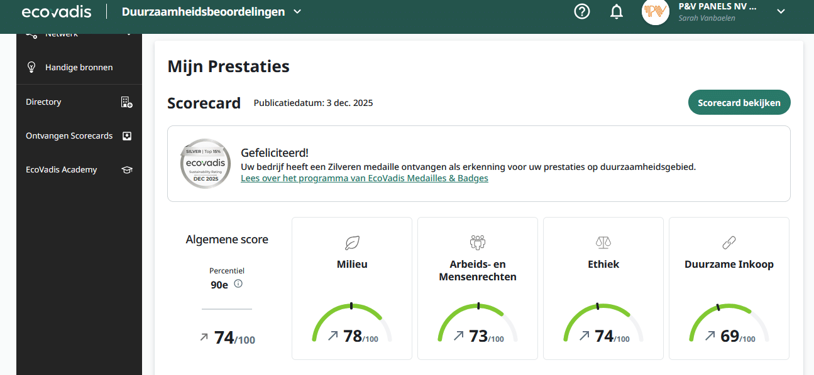Click the silver EcoVadis medal badge

pos(206,164)
